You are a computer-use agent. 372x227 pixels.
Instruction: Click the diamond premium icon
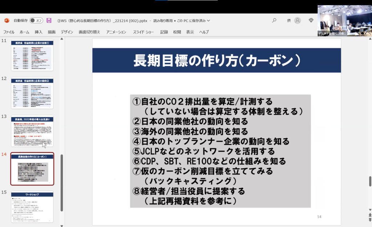[x=311, y=20]
